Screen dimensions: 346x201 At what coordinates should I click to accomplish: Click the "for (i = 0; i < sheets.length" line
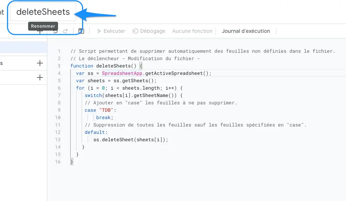coord(129,88)
